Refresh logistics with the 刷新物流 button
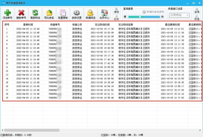203x137 pixels. point(35,14)
